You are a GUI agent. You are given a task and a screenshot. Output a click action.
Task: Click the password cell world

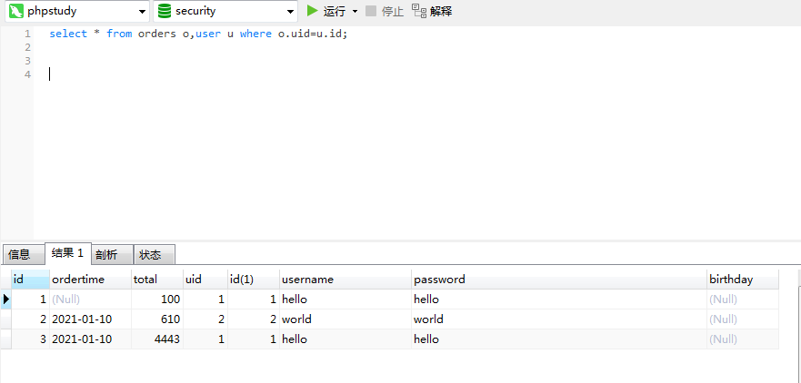(559, 319)
